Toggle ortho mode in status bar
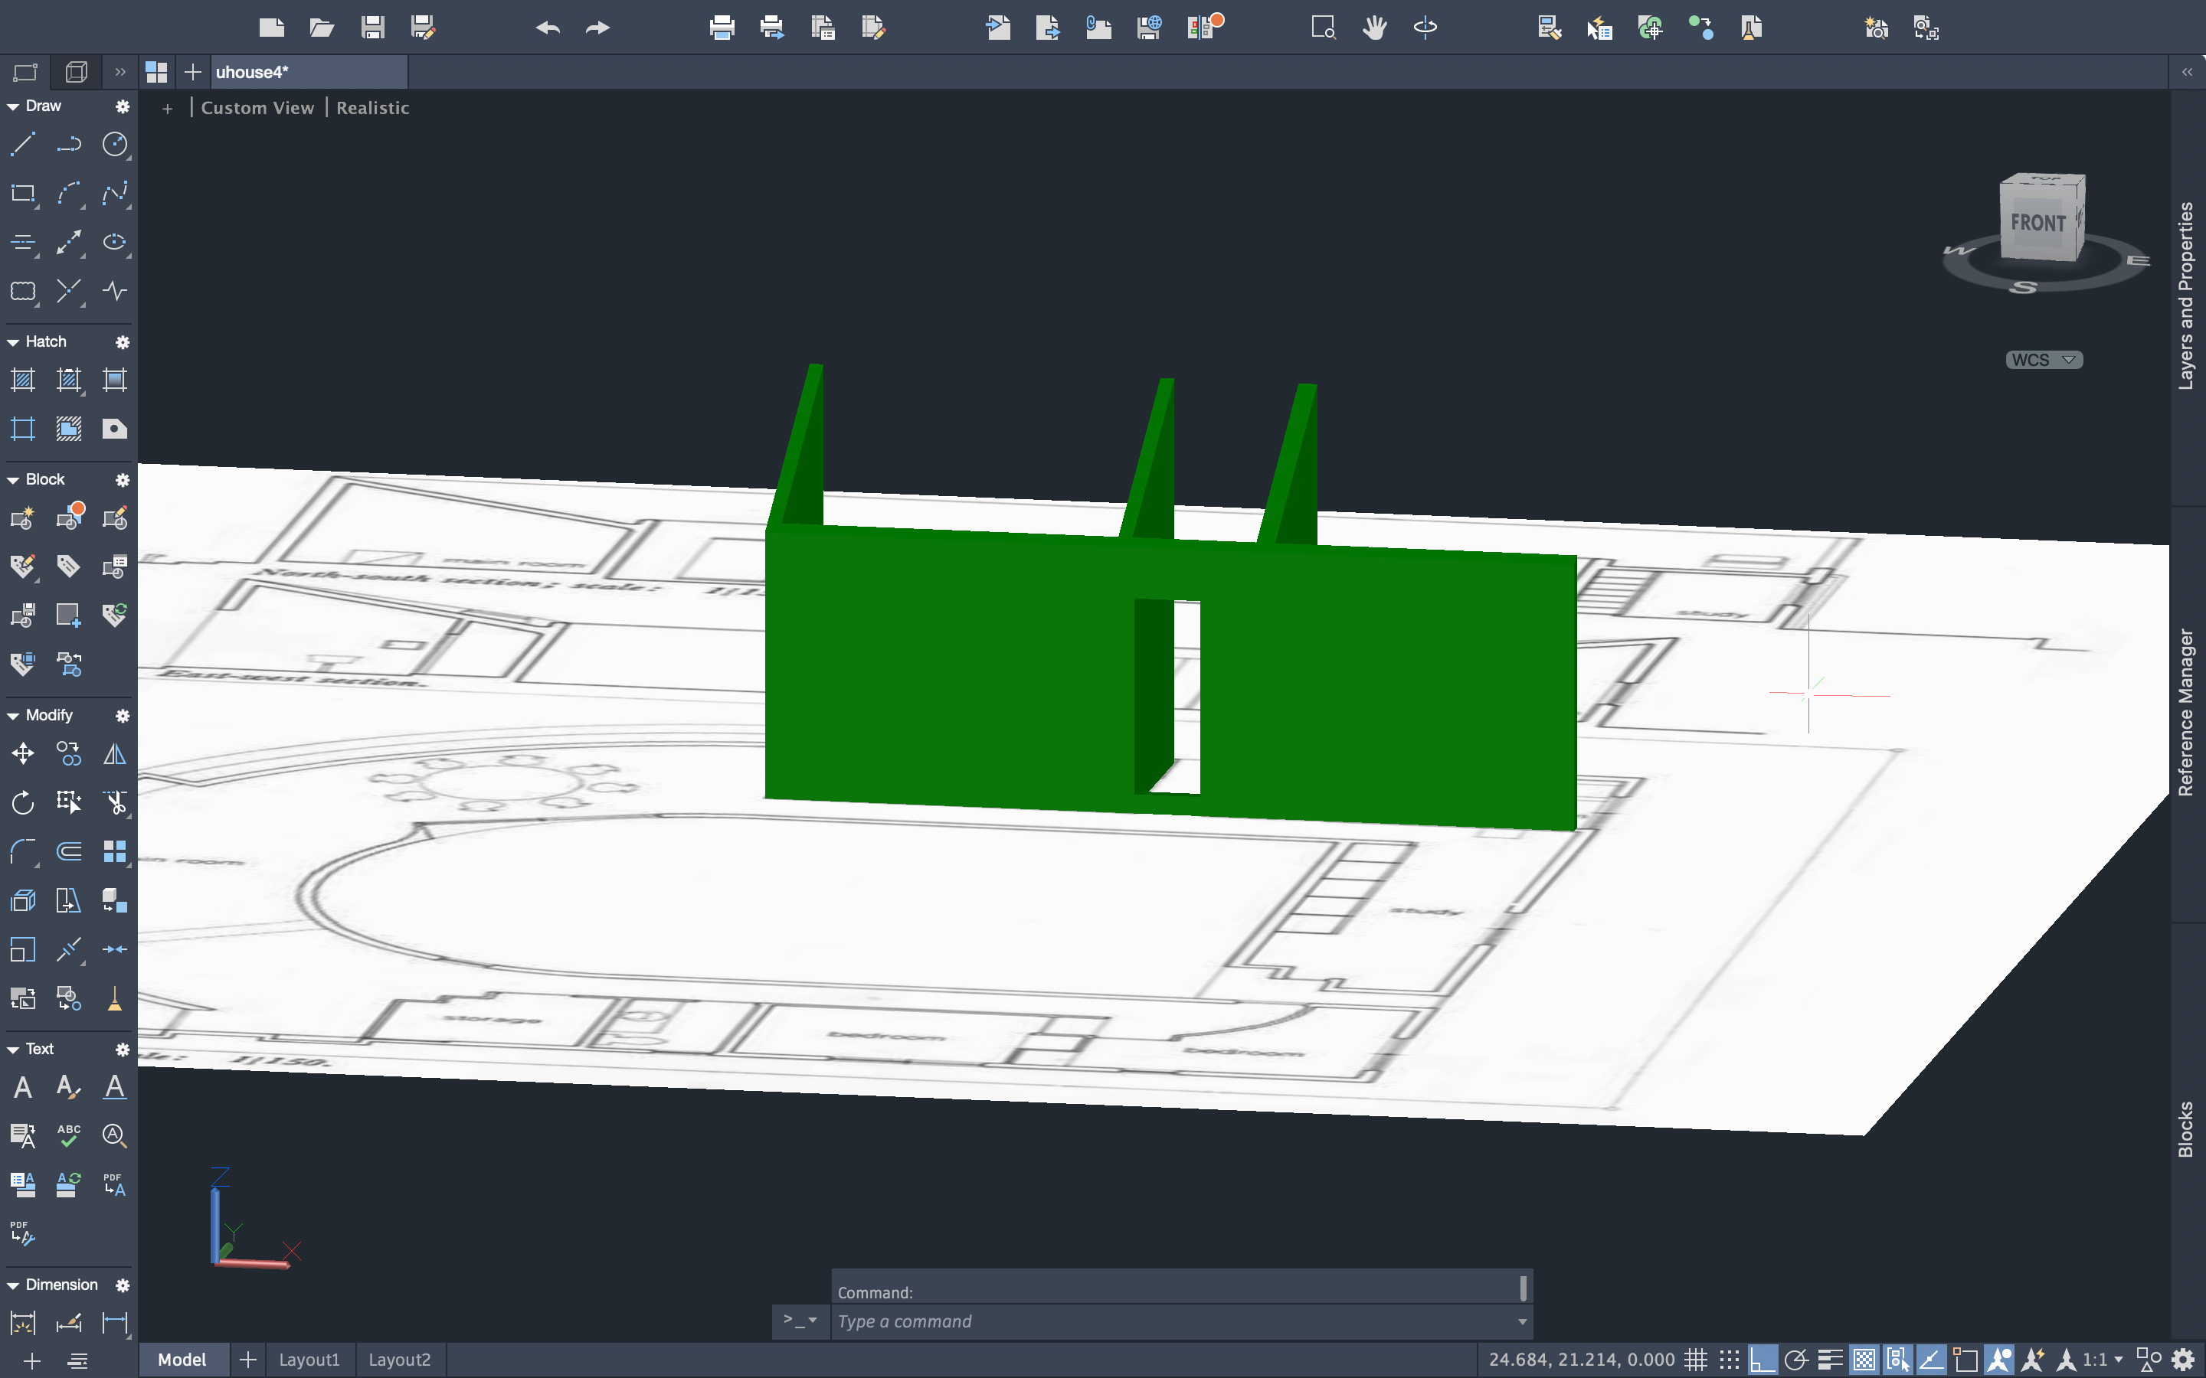Screen dimensions: 2206x1378 click(1763, 1360)
